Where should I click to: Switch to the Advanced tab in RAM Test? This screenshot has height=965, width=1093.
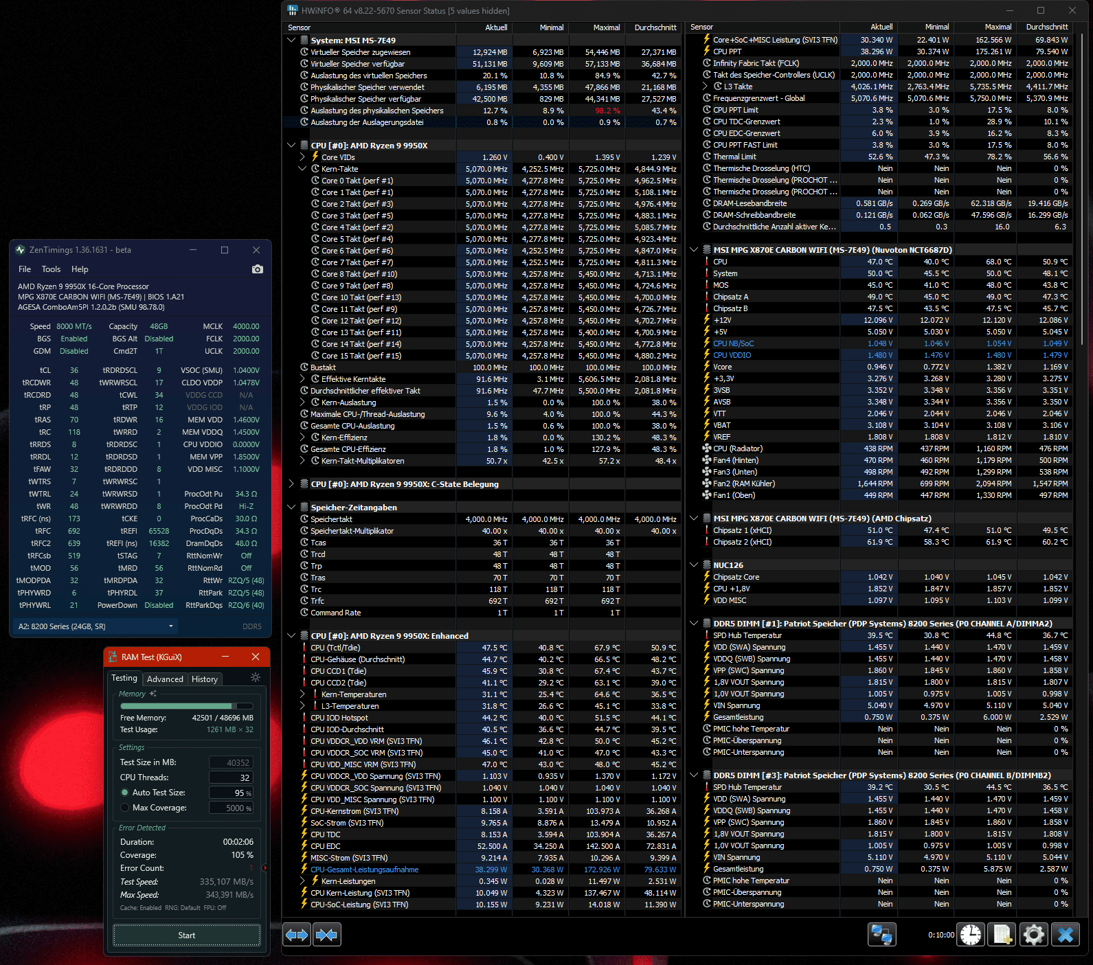pyautogui.click(x=165, y=679)
